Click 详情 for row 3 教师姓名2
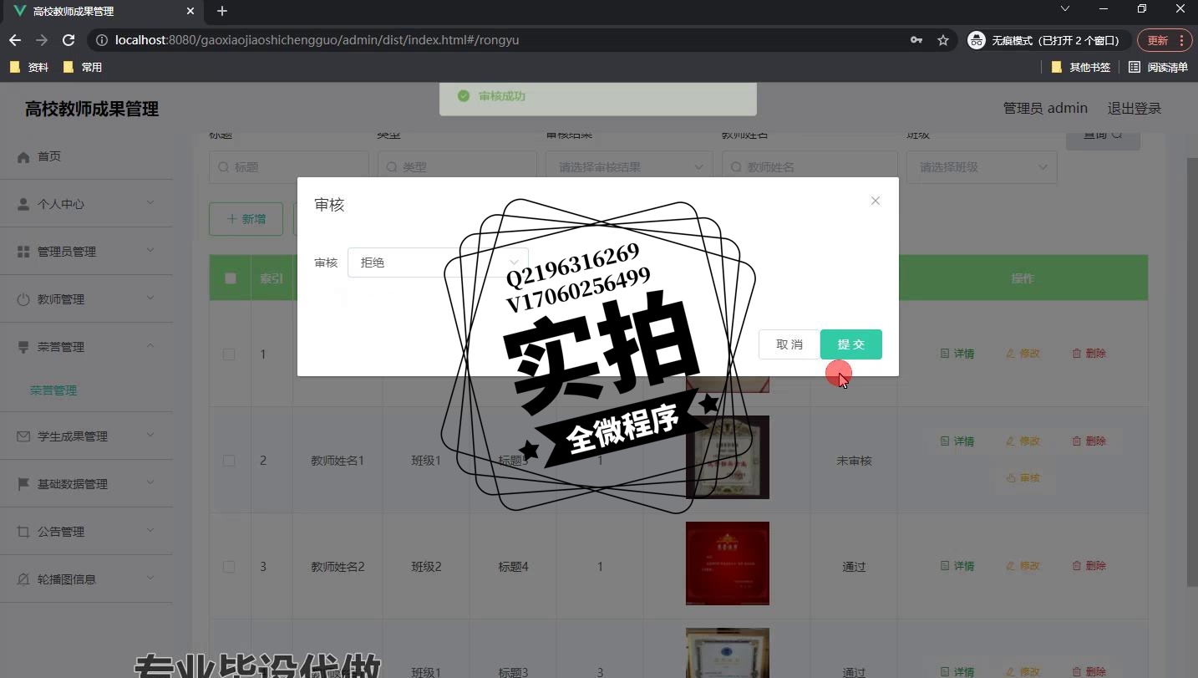 [x=957, y=566]
